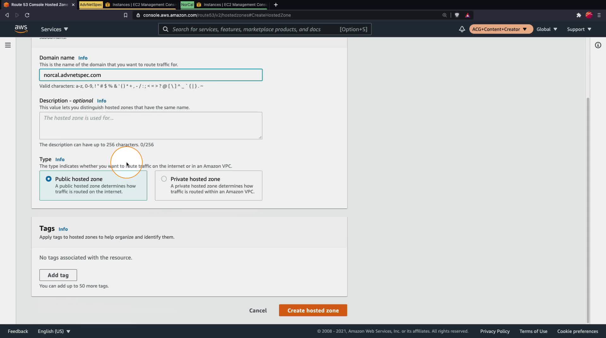Click the browser back arrow
The width and height of the screenshot is (606, 338).
[x=7, y=15]
